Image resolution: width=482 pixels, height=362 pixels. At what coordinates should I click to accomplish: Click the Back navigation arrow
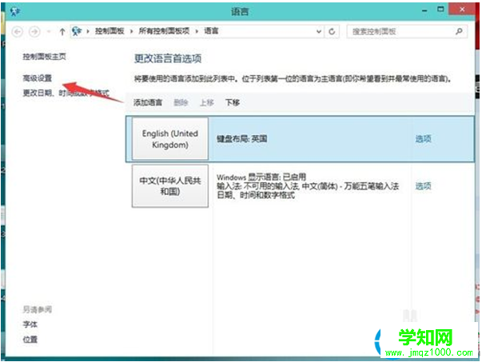[18, 31]
